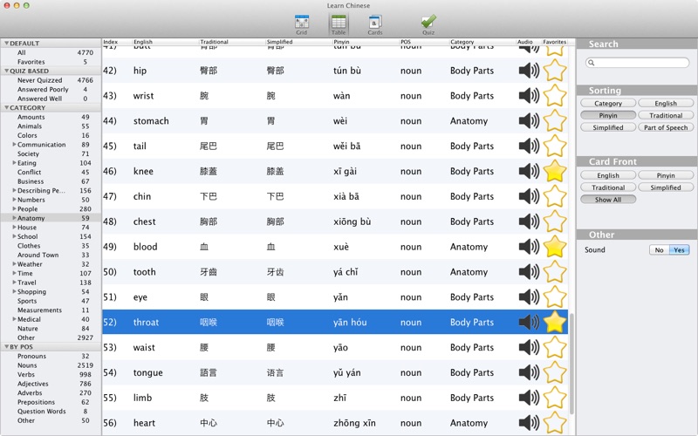Focus the Search input field

click(638, 63)
